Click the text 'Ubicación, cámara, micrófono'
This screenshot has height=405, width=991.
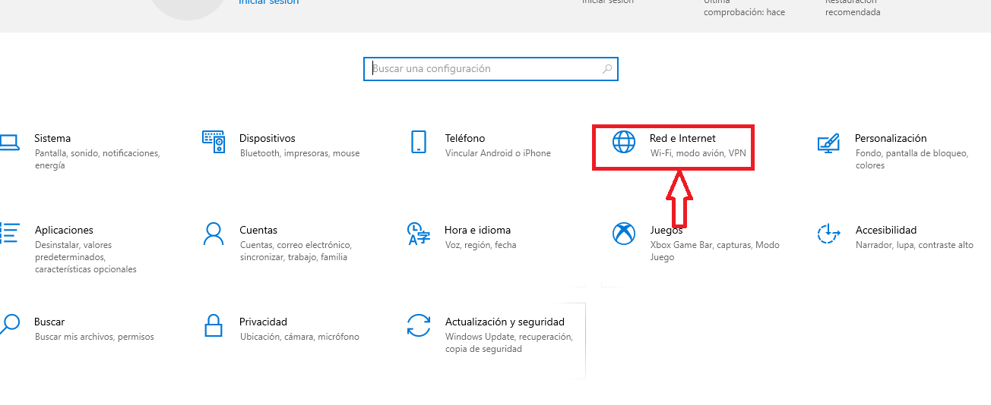pos(299,337)
